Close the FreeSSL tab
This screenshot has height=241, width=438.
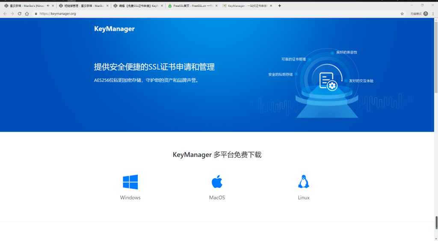tap(216, 6)
